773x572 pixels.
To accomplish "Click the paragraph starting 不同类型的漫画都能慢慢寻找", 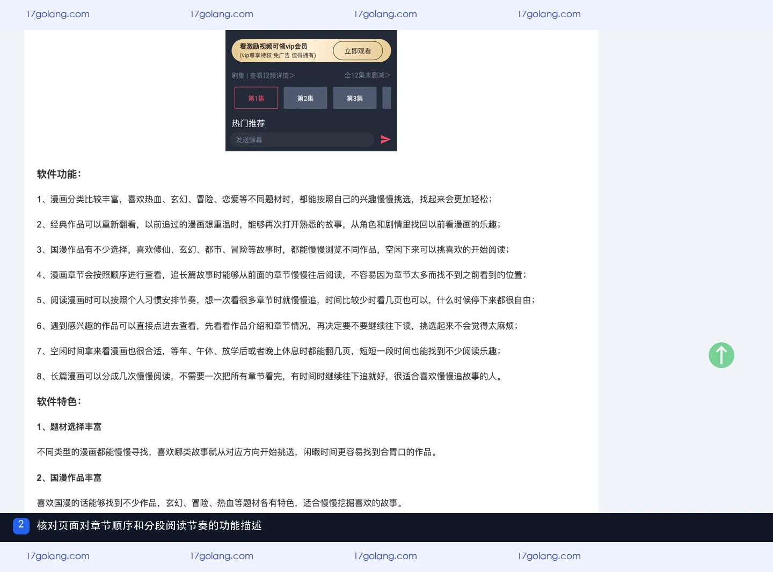I will point(238,452).
